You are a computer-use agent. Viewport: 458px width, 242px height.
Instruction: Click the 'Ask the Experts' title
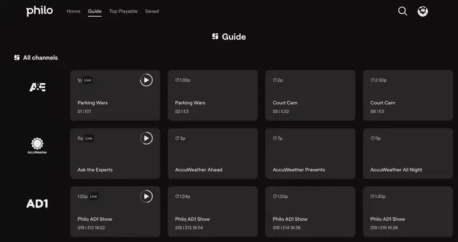(95, 170)
